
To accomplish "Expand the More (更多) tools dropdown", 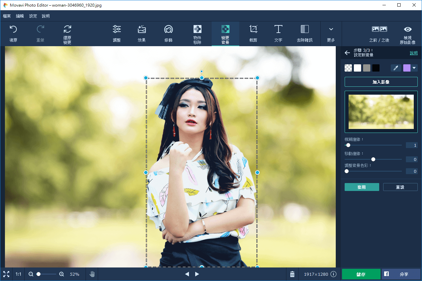I will 331,33.
